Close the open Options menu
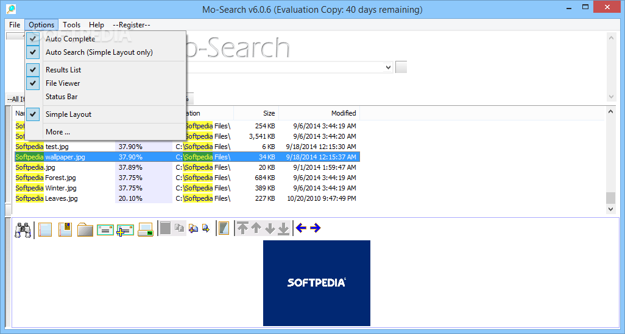The image size is (625, 334). [x=41, y=25]
